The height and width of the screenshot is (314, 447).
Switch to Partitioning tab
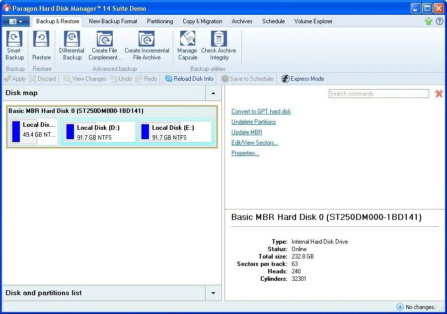coord(160,21)
